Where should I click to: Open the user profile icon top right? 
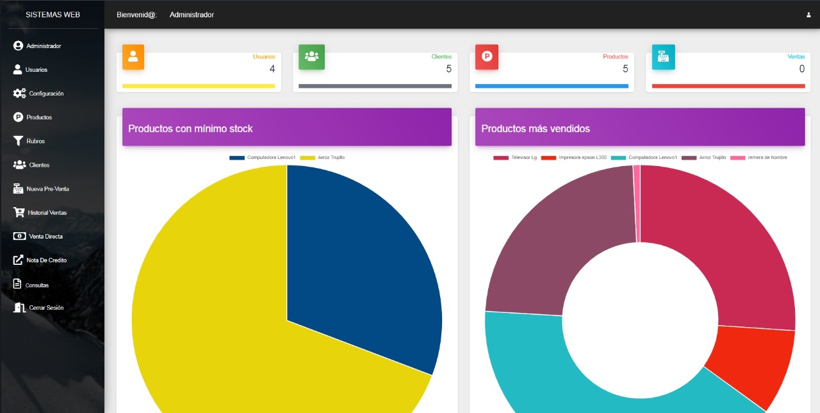tap(808, 15)
